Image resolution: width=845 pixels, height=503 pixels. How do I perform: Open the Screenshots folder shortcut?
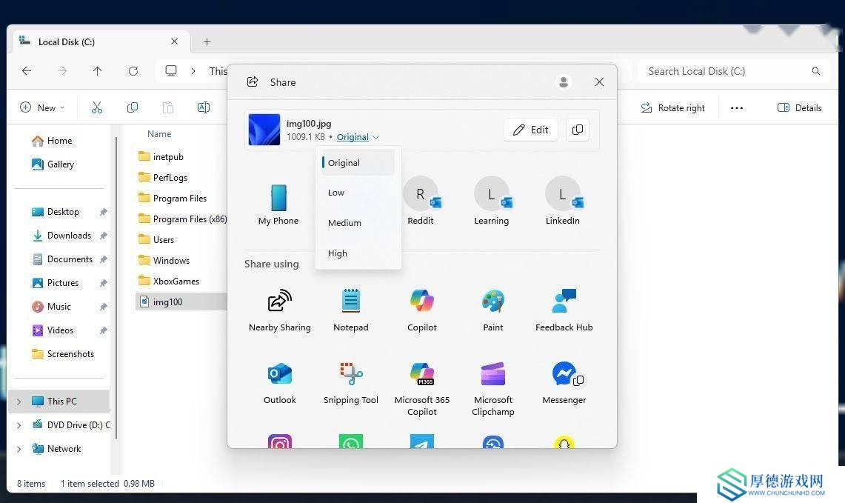tap(64, 354)
